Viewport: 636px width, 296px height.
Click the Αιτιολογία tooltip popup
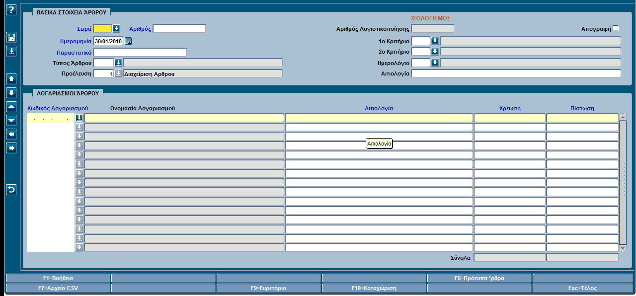click(380, 144)
